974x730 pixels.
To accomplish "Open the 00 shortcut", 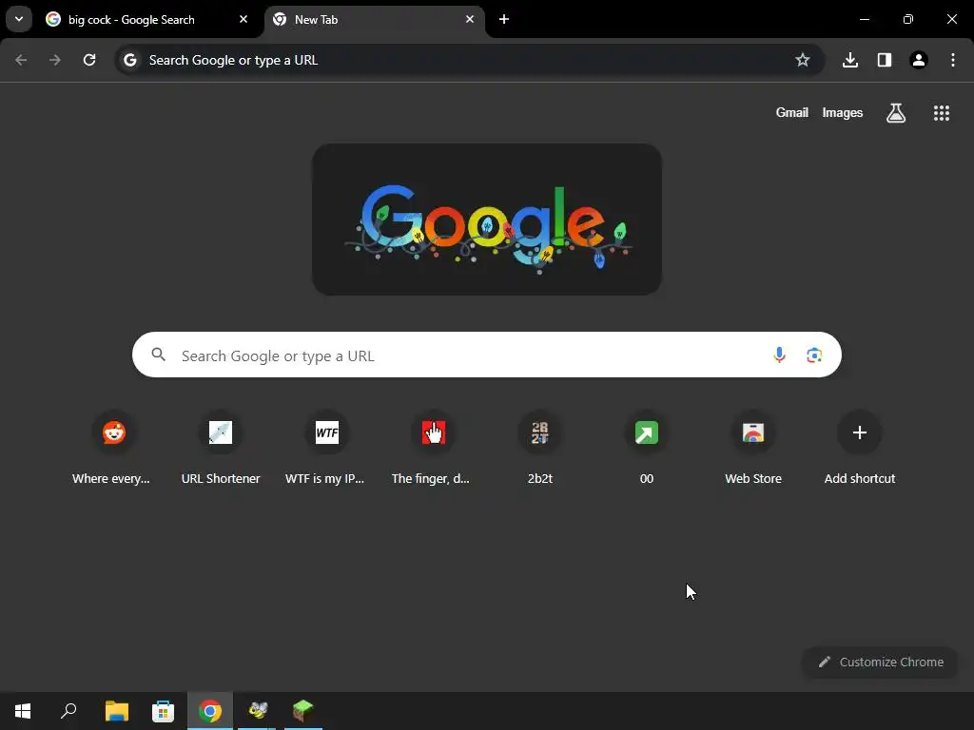I will click(647, 449).
